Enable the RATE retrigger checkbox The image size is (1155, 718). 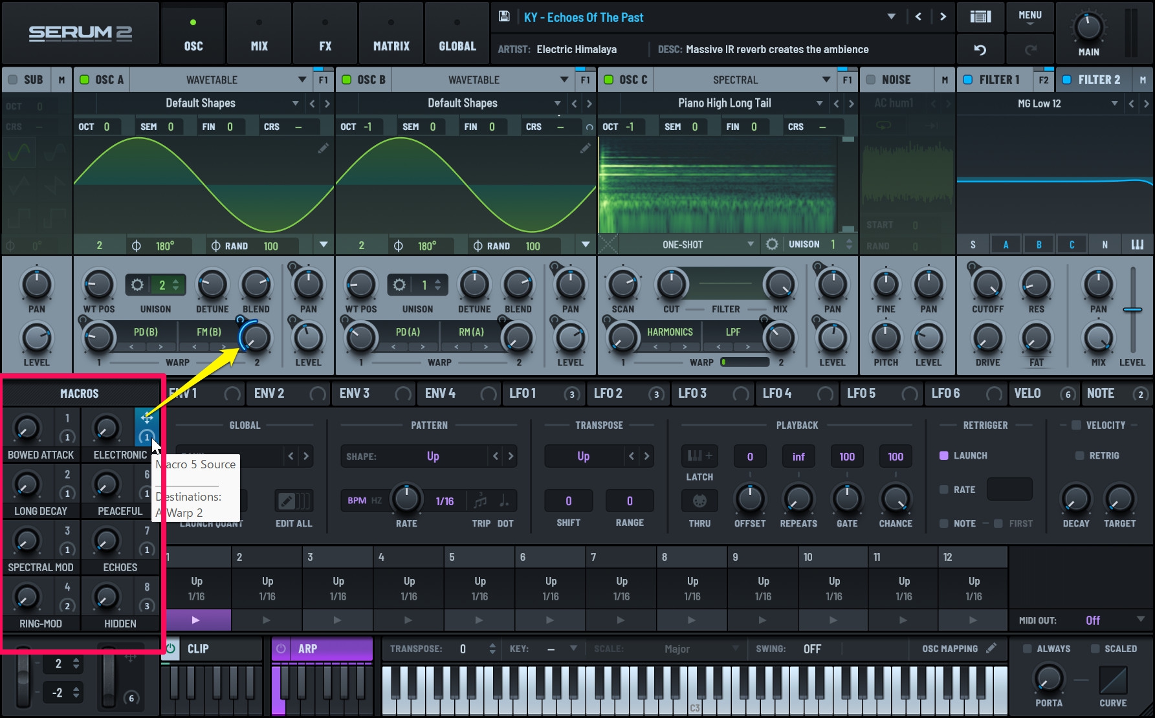coord(943,490)
